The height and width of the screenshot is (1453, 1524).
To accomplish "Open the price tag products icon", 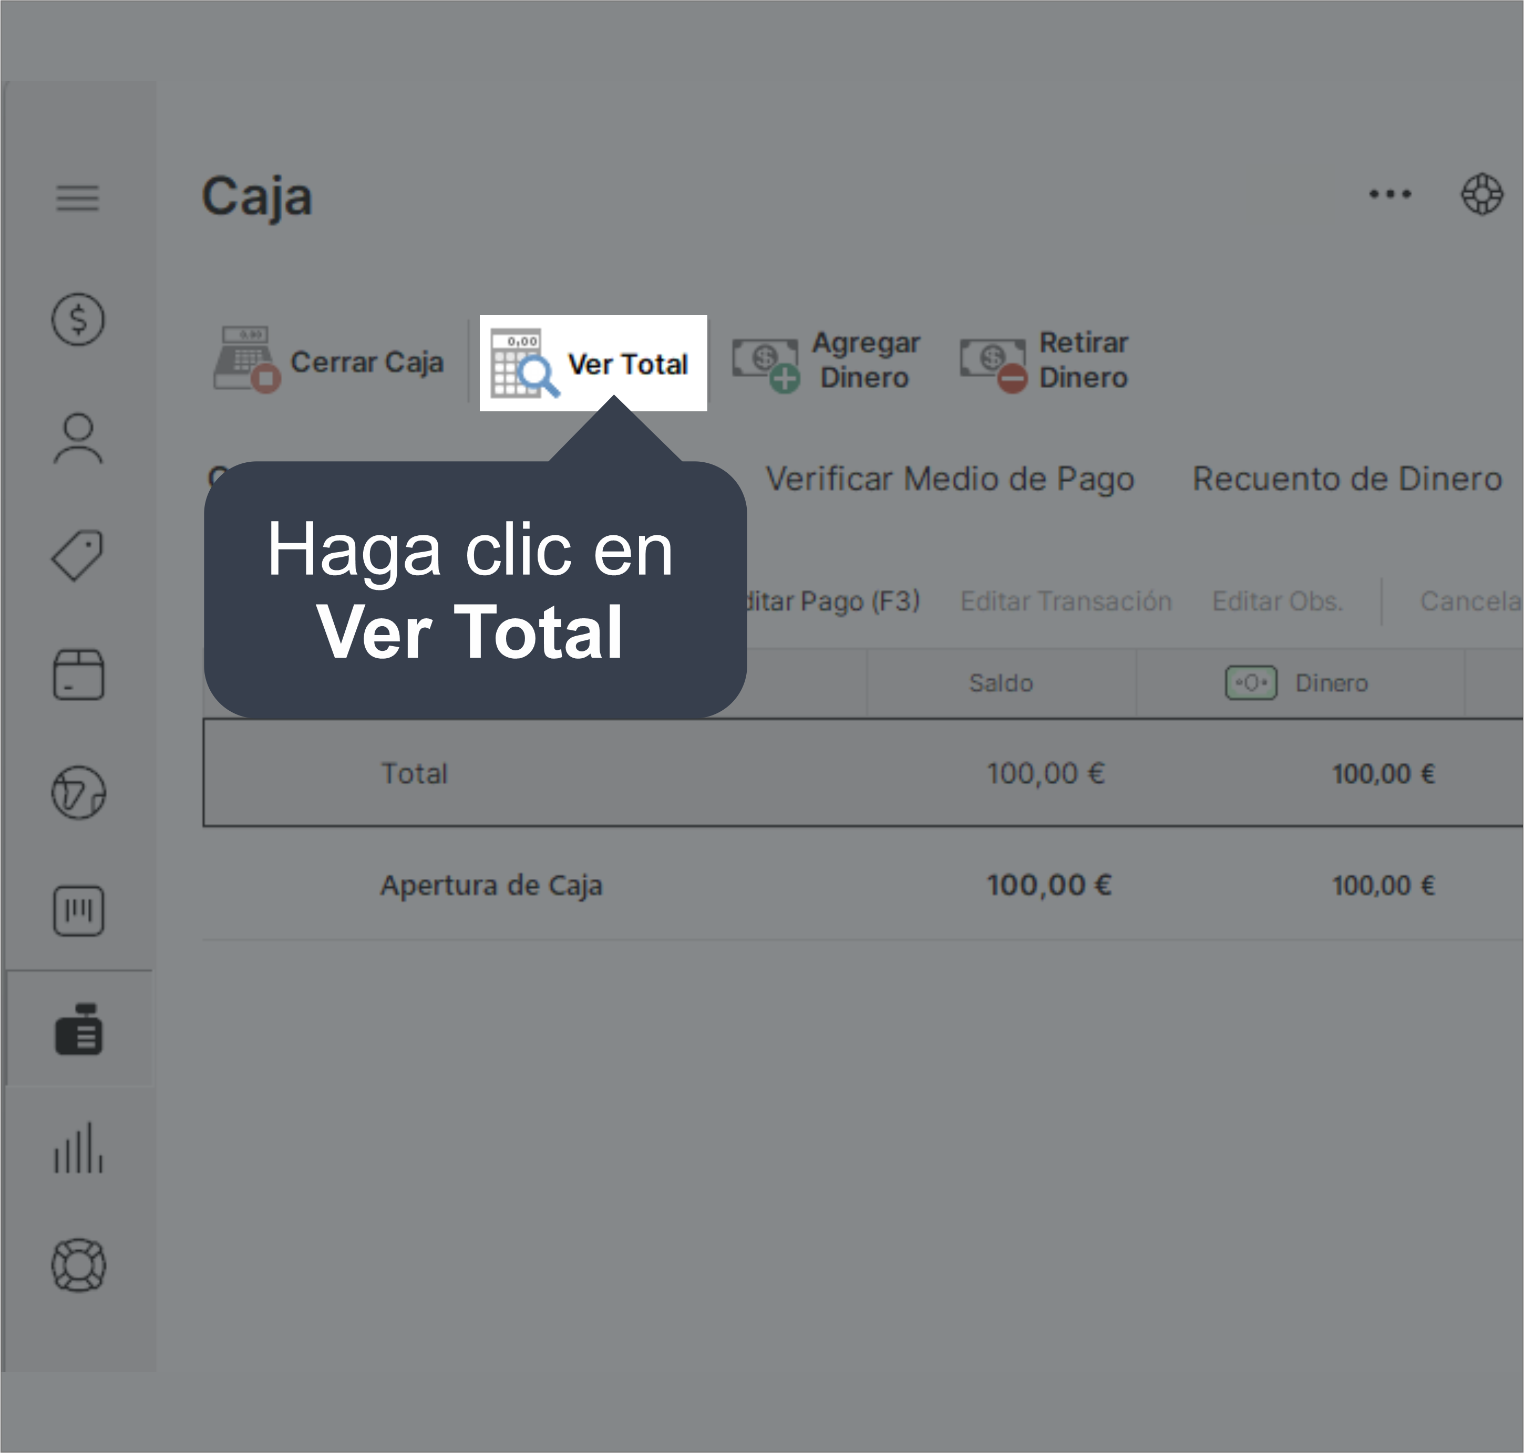I will point(77,555).
